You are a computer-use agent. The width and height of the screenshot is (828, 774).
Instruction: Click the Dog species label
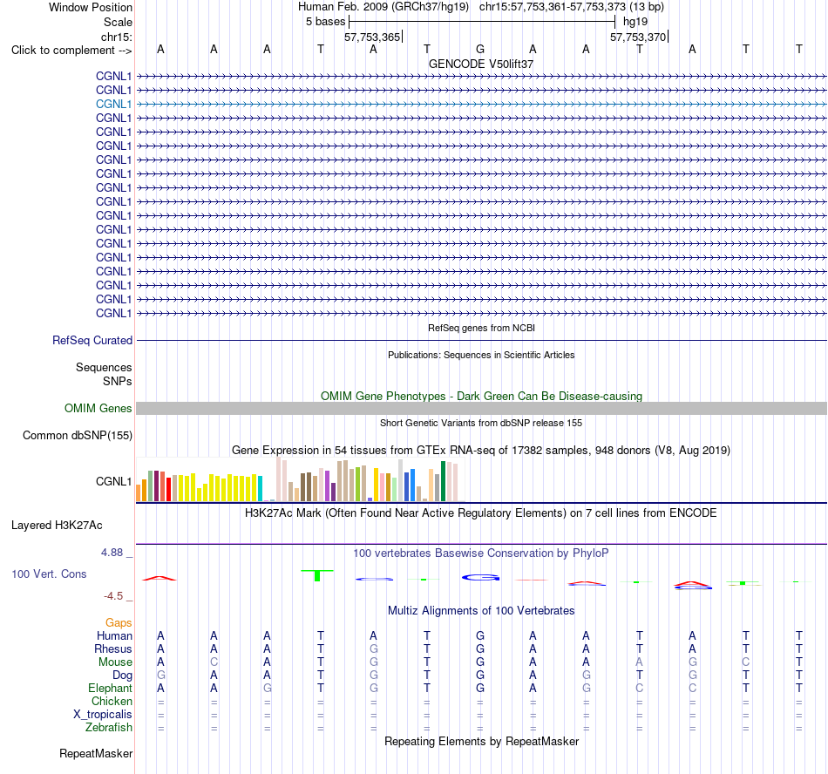pyautogui.click(x=122, y=676)
